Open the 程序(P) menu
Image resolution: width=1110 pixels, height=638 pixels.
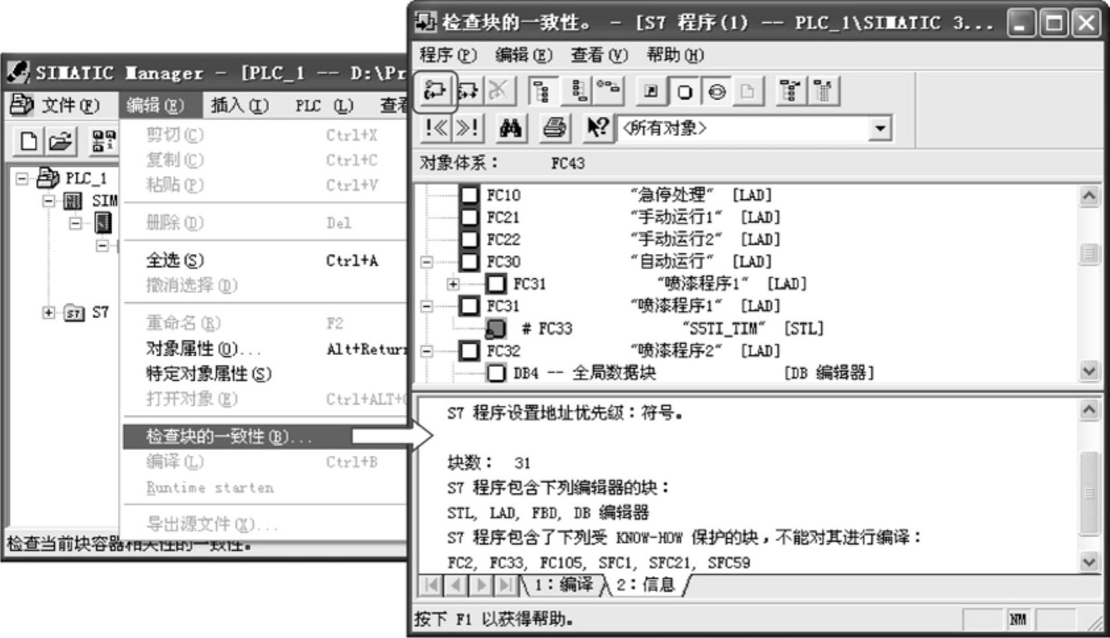coord(448,55)
